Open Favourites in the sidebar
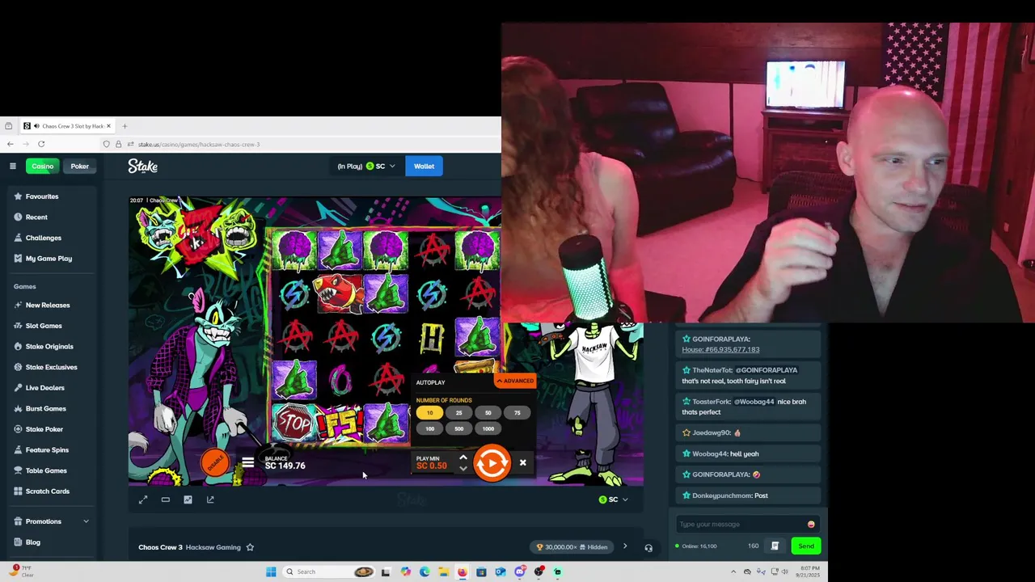Viewport: 1035px width, 582px height. pyautogui.click(x=42, y=196)
